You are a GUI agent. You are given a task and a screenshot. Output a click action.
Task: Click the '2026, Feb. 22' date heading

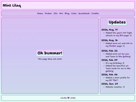[109, 51]
